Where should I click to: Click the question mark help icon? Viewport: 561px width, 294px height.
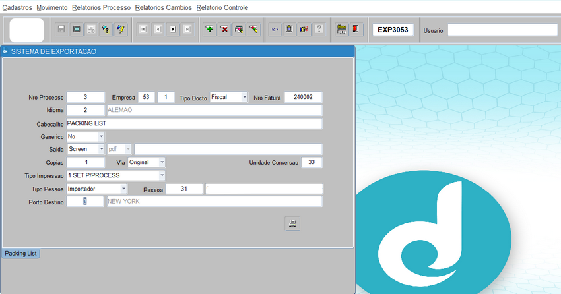[318, 29]
